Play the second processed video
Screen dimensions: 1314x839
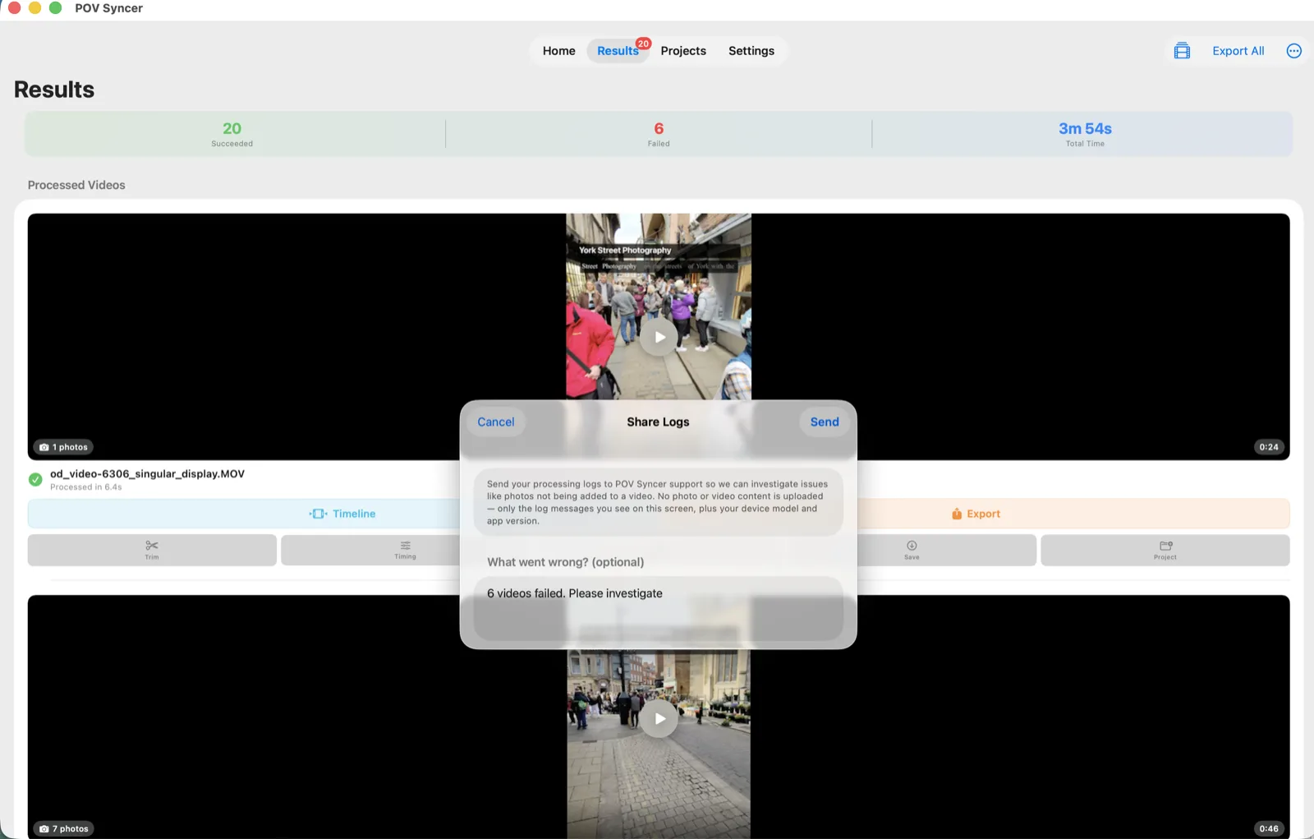[659, 718]
